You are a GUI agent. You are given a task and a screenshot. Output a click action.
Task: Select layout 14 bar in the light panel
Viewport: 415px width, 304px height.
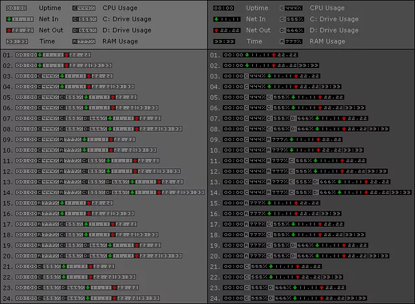(104, 192)
